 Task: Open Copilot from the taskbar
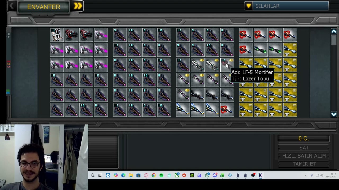[115, 175]
